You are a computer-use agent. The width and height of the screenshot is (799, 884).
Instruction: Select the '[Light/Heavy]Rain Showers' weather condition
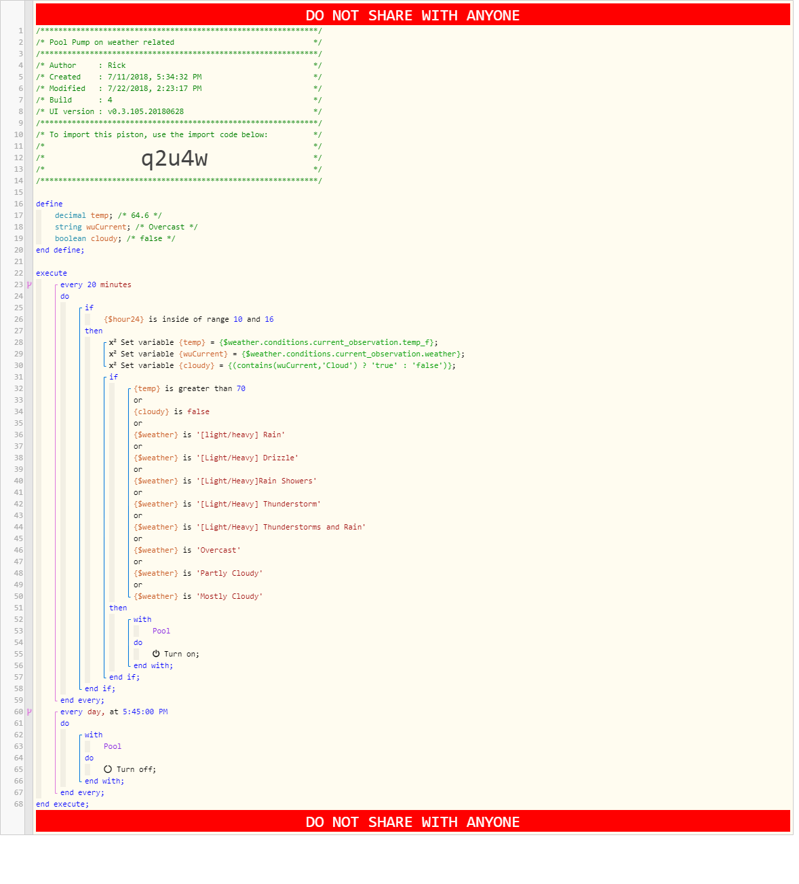point(225,481)
